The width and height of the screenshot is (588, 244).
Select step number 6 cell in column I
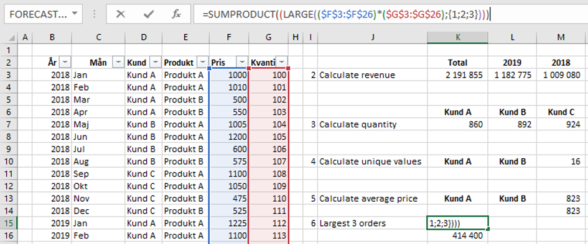310,224
